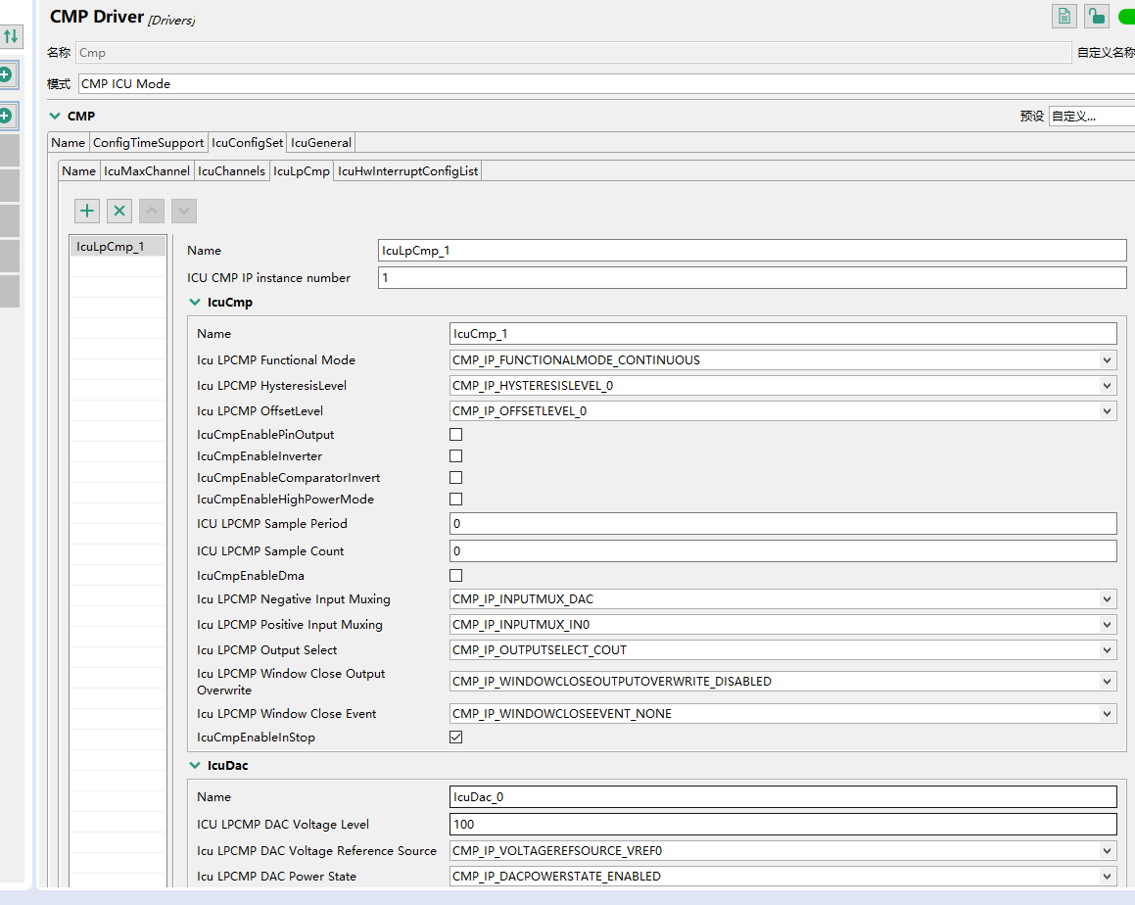The width and height of the screenshot is (1135, 905).
Task: Open the DAC Voltage Reference Source dropdown
Action: coord(782,851)
